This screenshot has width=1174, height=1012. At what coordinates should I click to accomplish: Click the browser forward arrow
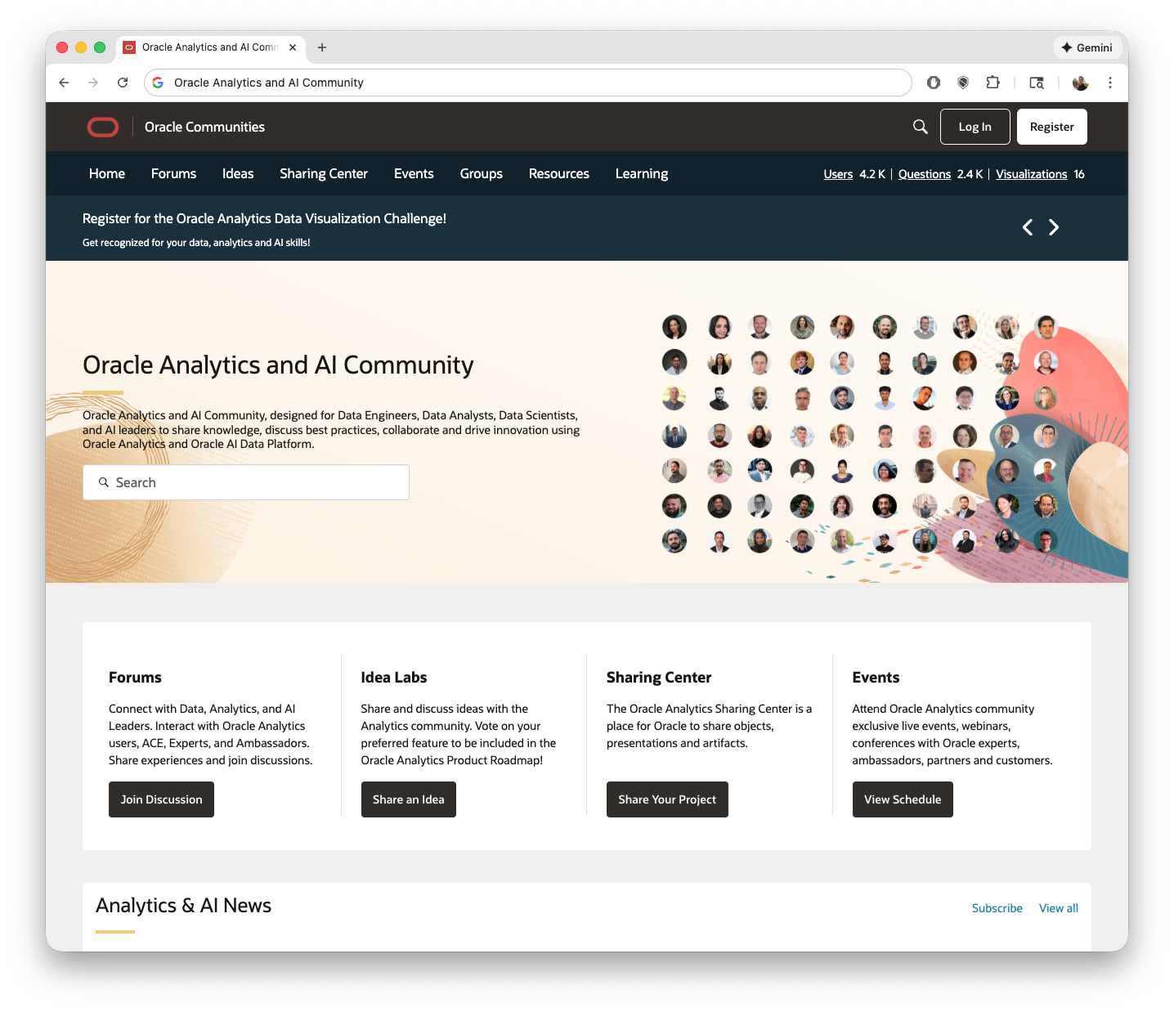point(93,83)
